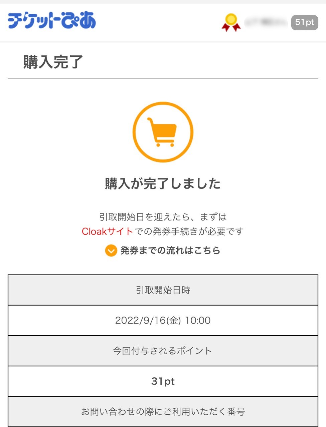
Task: Select the 2022/9/16(金) 10:00 date cell
Action: click(x=163, y=320)
